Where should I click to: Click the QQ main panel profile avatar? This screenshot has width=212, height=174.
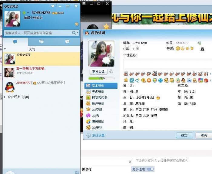(12, 19)
